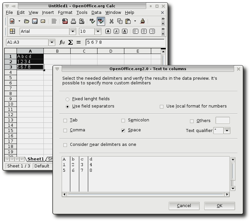Click OK in Text to columns dialog
The height and width of the screenshot is (222, 251).
click(x=220, y=206)
